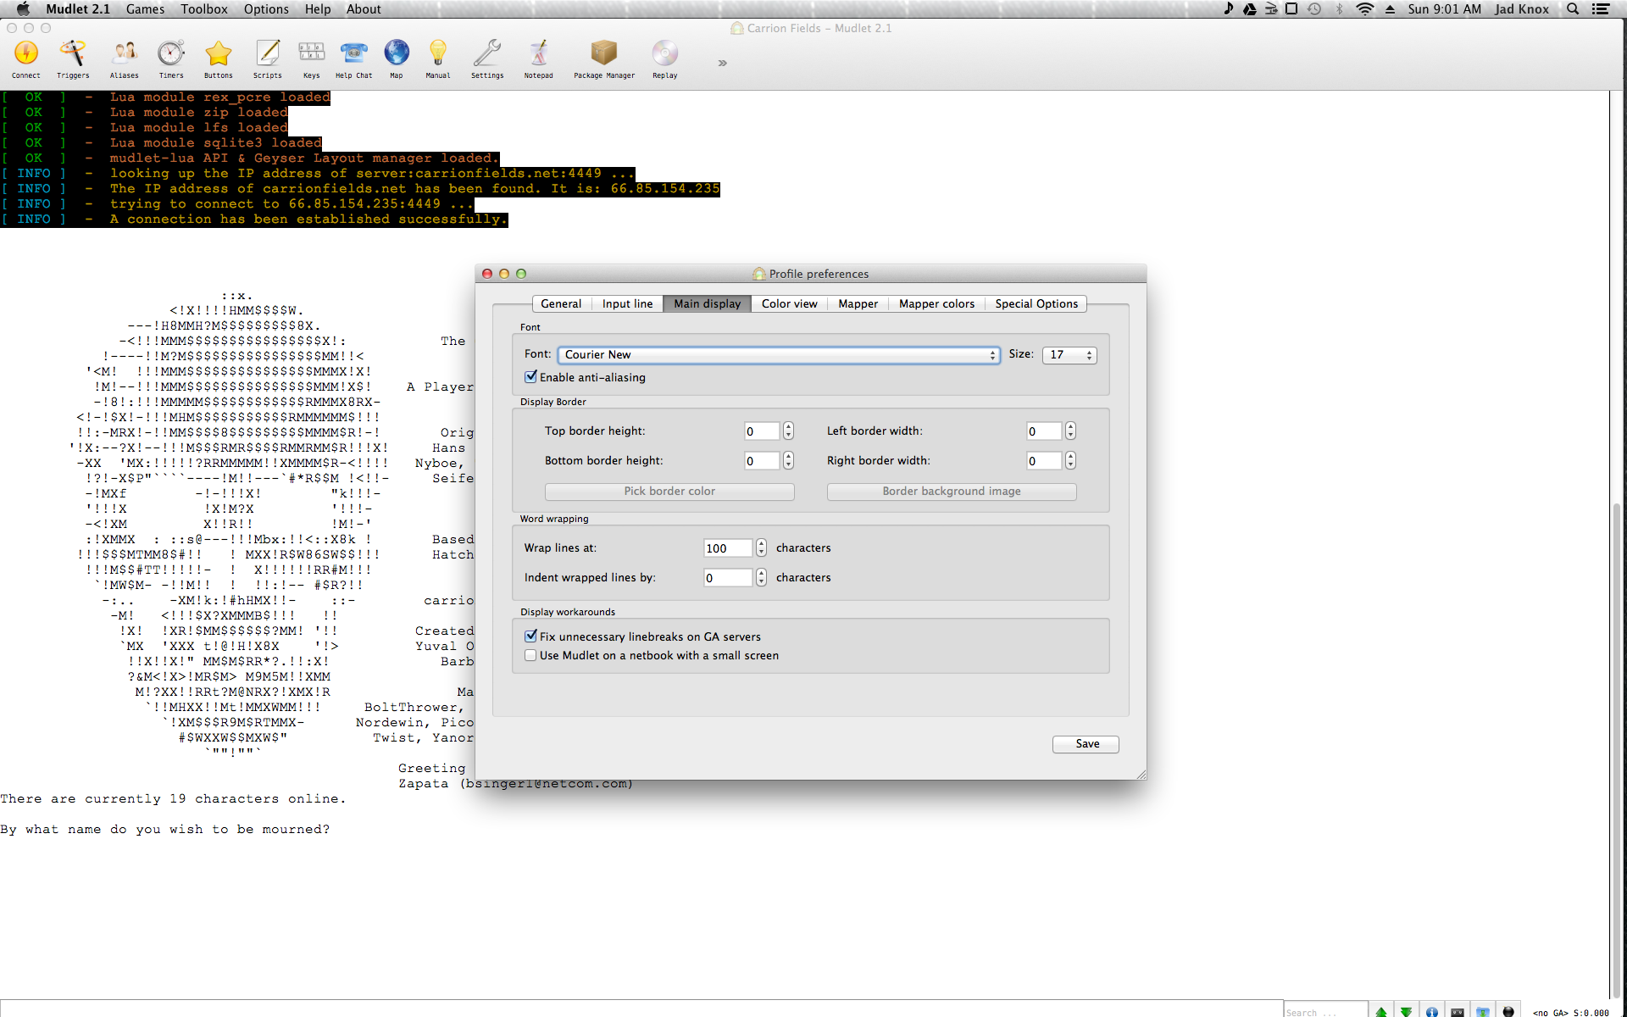Open the Games menu
This screenshot has width=1627, height=1017.
click(145, 9)
